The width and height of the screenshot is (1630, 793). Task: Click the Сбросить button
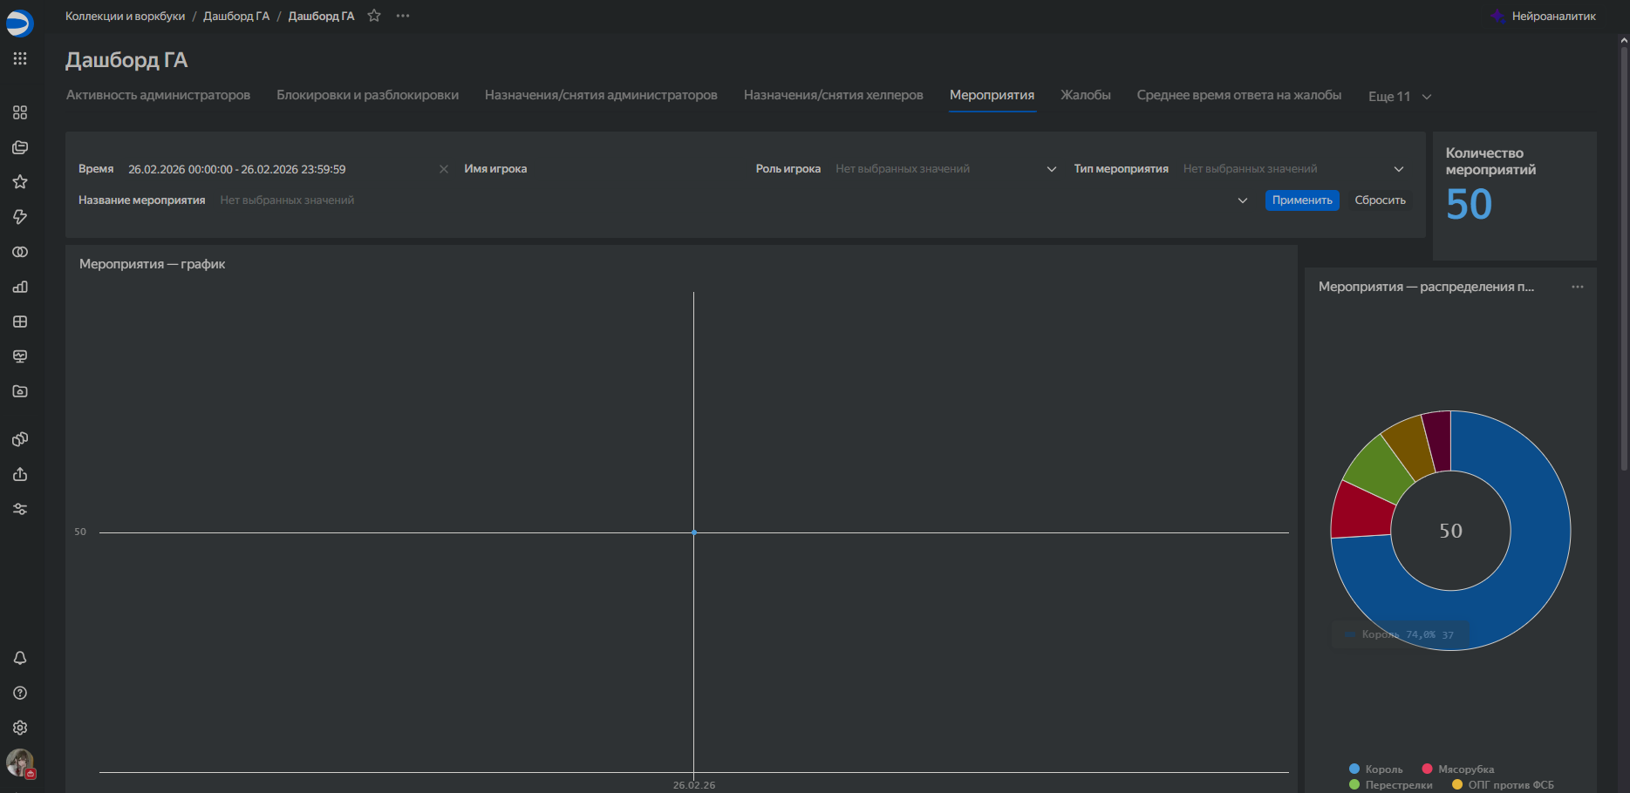coord(1380,200)
